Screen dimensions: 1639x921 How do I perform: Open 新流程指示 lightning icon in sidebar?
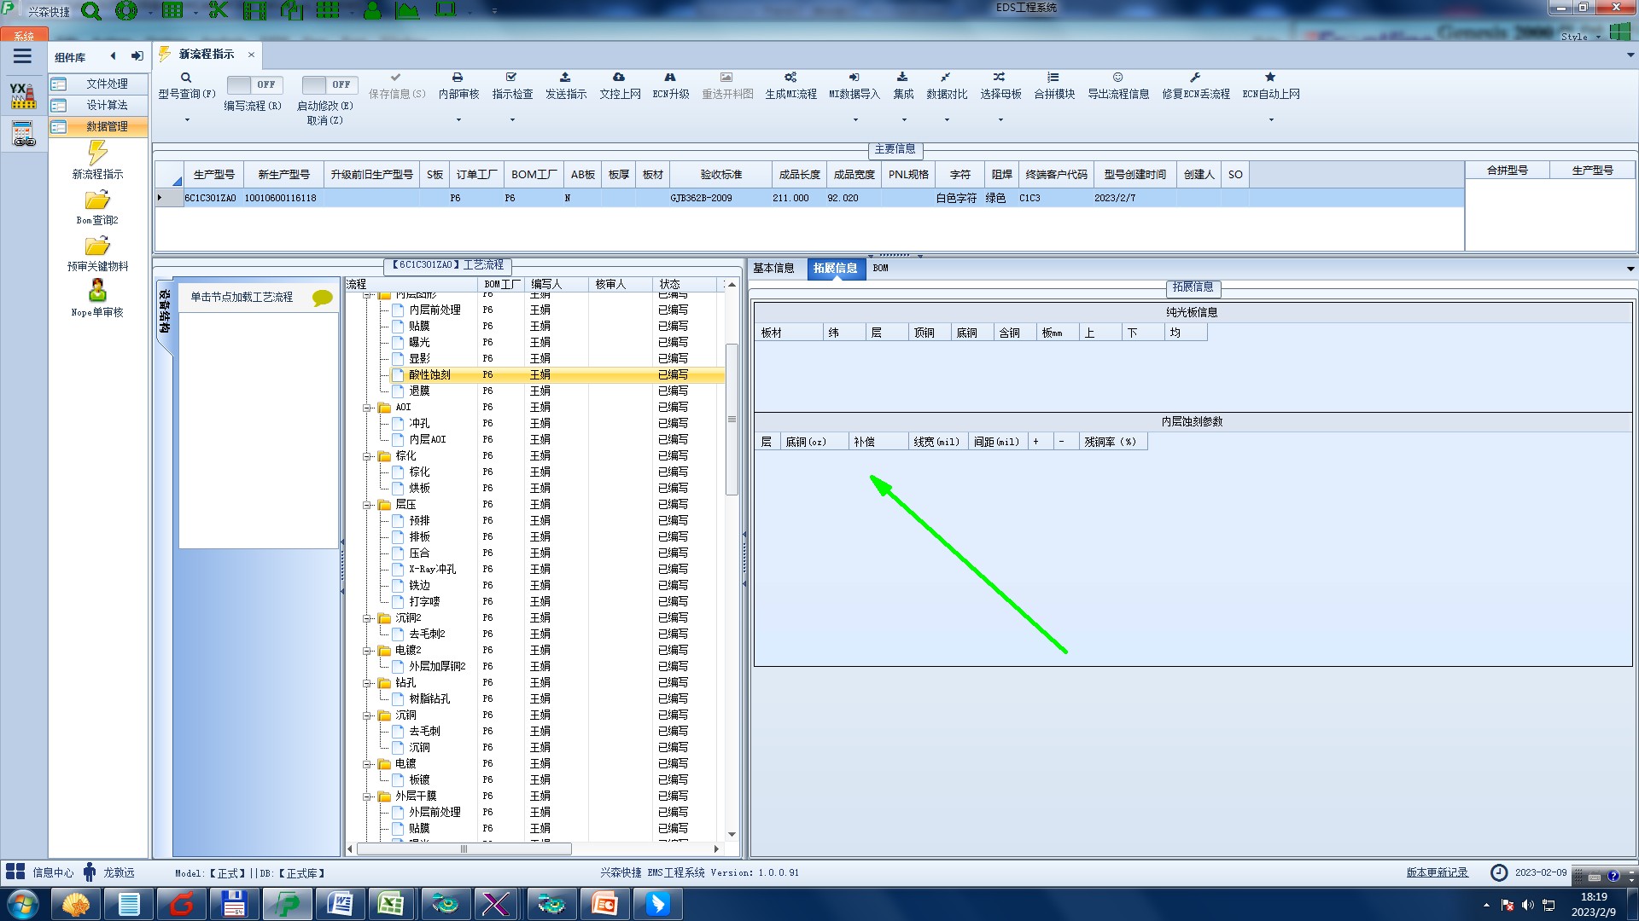[97, 153]
